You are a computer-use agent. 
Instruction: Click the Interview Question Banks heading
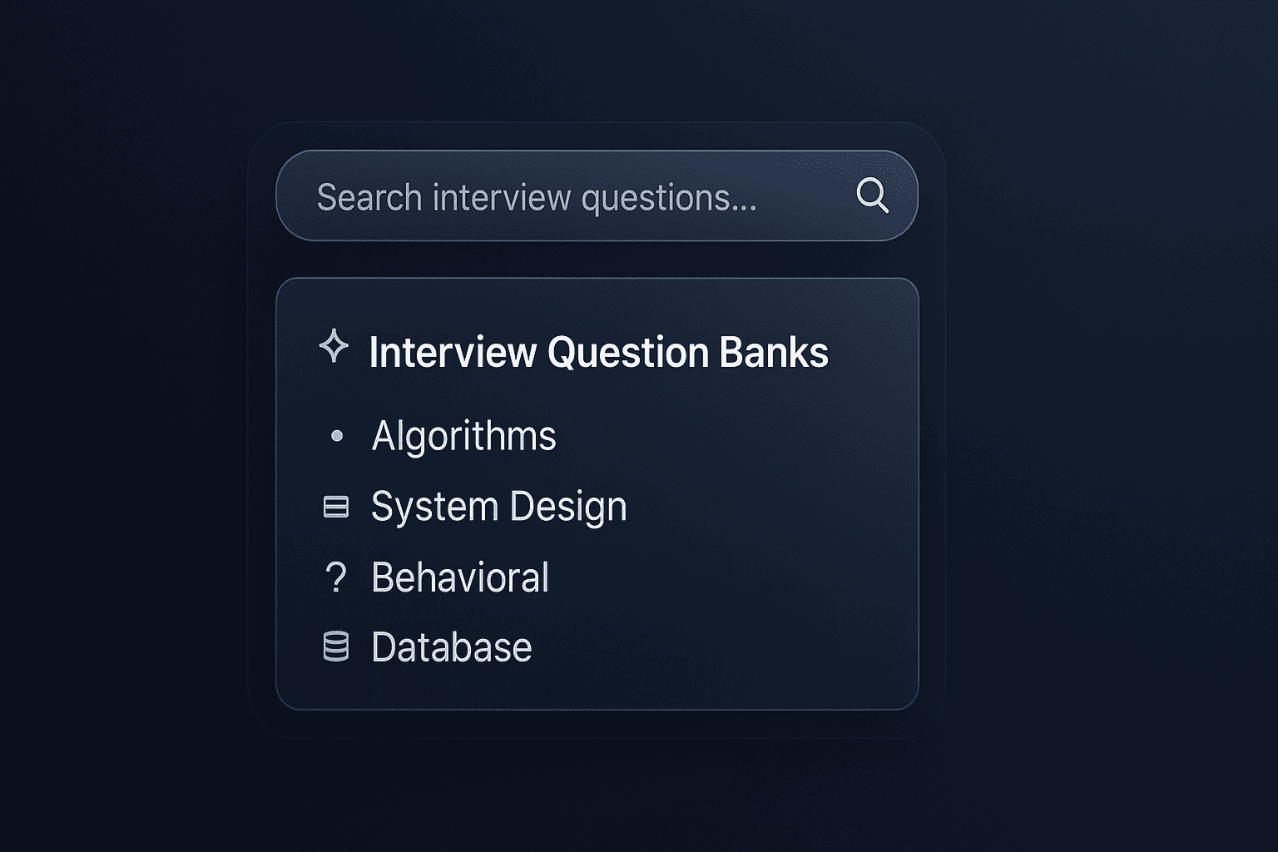[598, 352]
